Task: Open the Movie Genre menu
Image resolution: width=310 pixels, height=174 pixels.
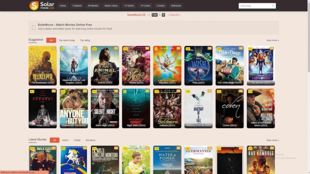Action: (x=112, y=6)
